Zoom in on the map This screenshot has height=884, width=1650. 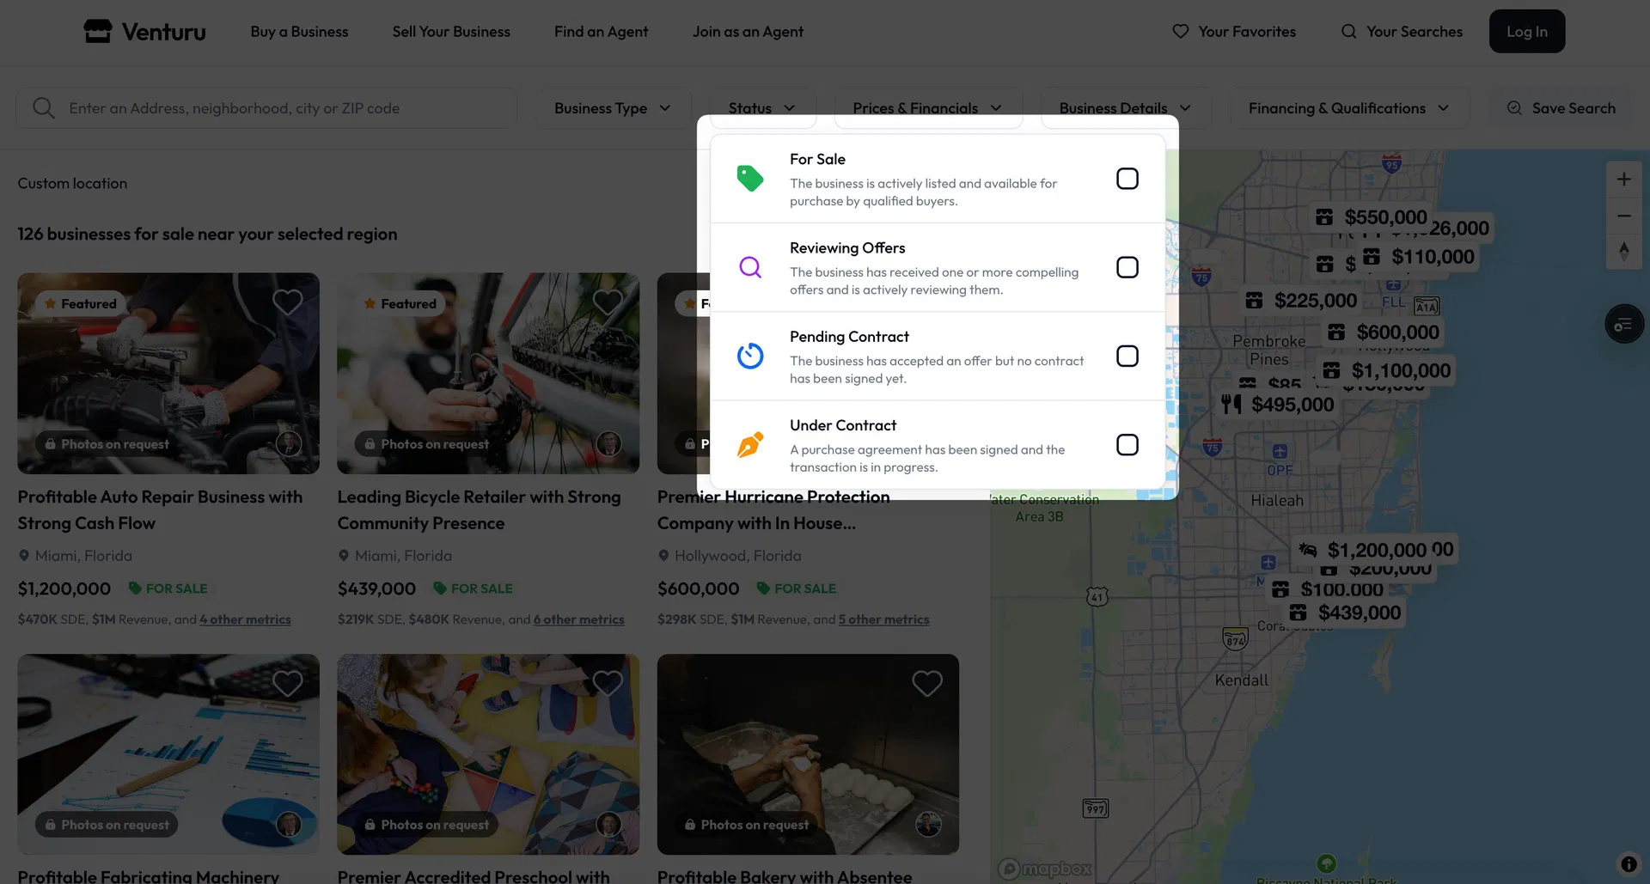click(1623, 179)
